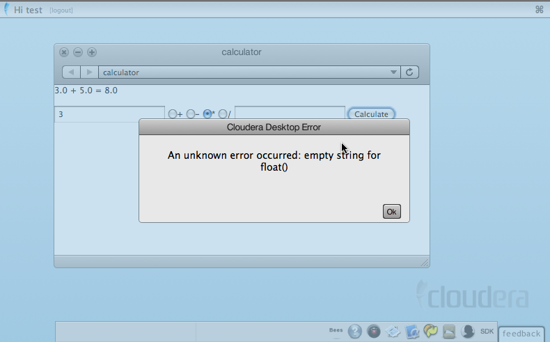The image size is (550, 342).
Task: Go forward using the right arrow
Action: pos(89,72)
